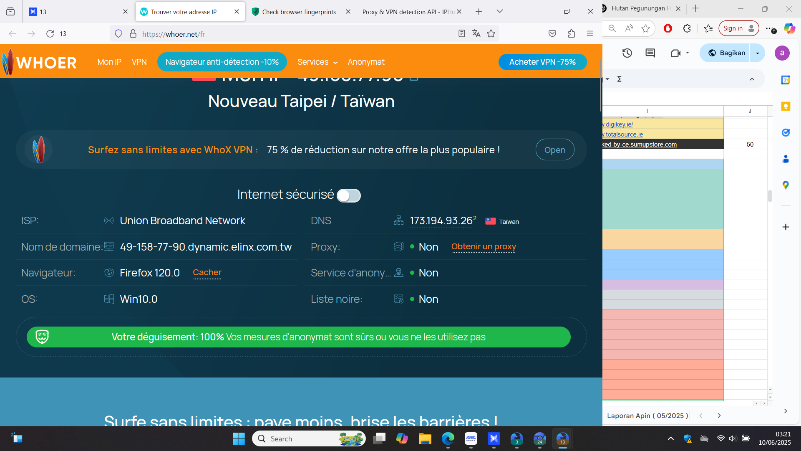Click the Pocket save icon
The height and width of the screenshot is (451, 801).
point(552,34)
